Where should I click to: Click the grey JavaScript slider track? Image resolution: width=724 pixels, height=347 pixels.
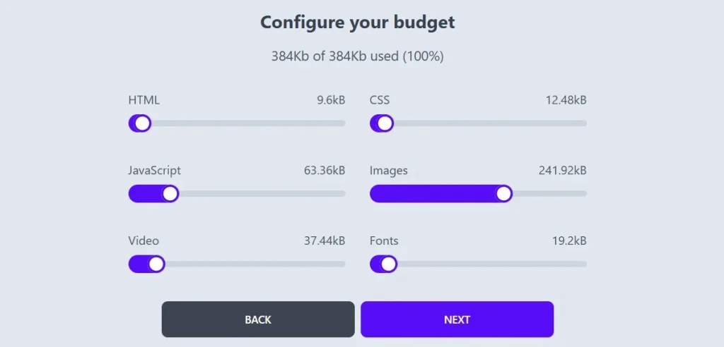click(262, 194)
